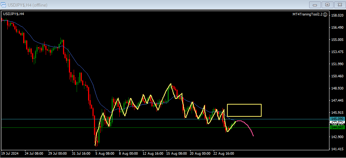346x158 pixels.
Task: Click the 158.020 value on price scale
Action: (x=338, y=15)
